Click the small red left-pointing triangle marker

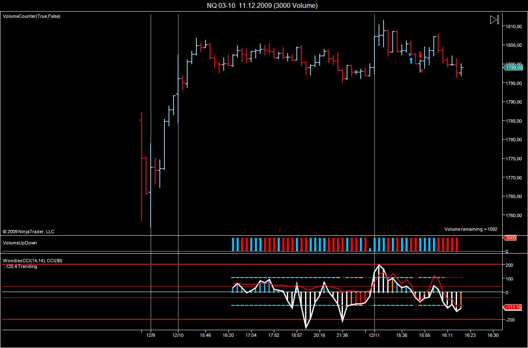(421, 71)
